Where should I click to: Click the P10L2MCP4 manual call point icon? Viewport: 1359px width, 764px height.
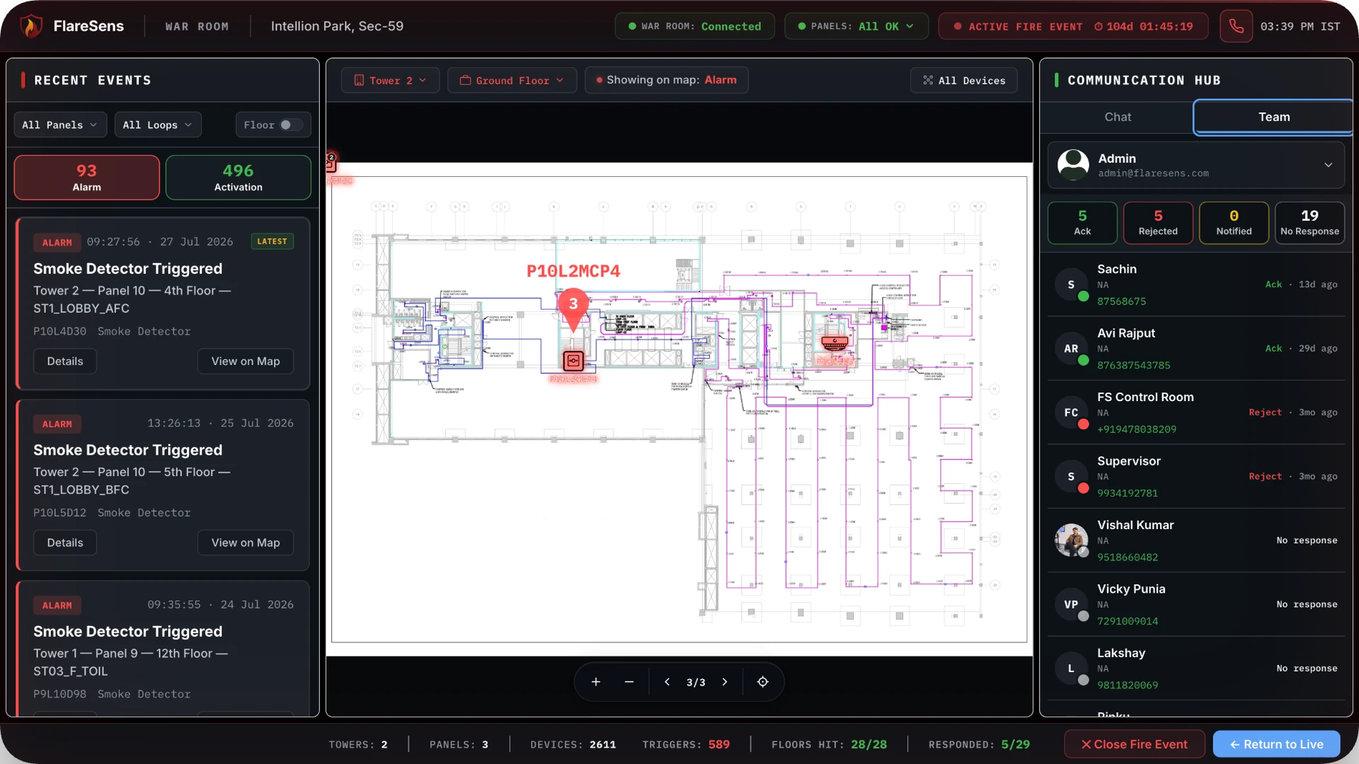573,361
